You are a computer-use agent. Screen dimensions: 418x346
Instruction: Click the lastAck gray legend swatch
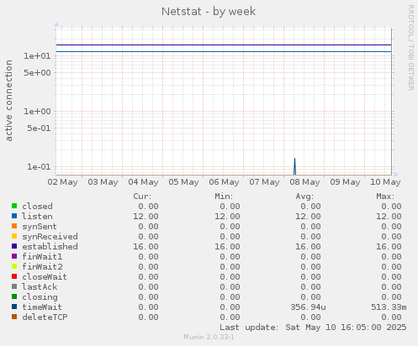point(14,286)
